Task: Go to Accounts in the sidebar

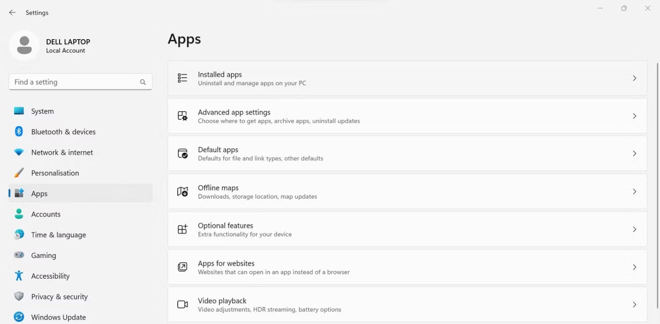Action: pyautogui.click(x=46, y=214)
